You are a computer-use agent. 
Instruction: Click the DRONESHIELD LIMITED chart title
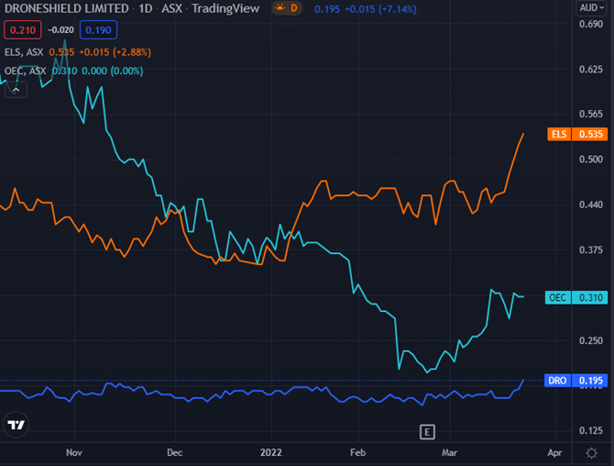tap(67, 8)
